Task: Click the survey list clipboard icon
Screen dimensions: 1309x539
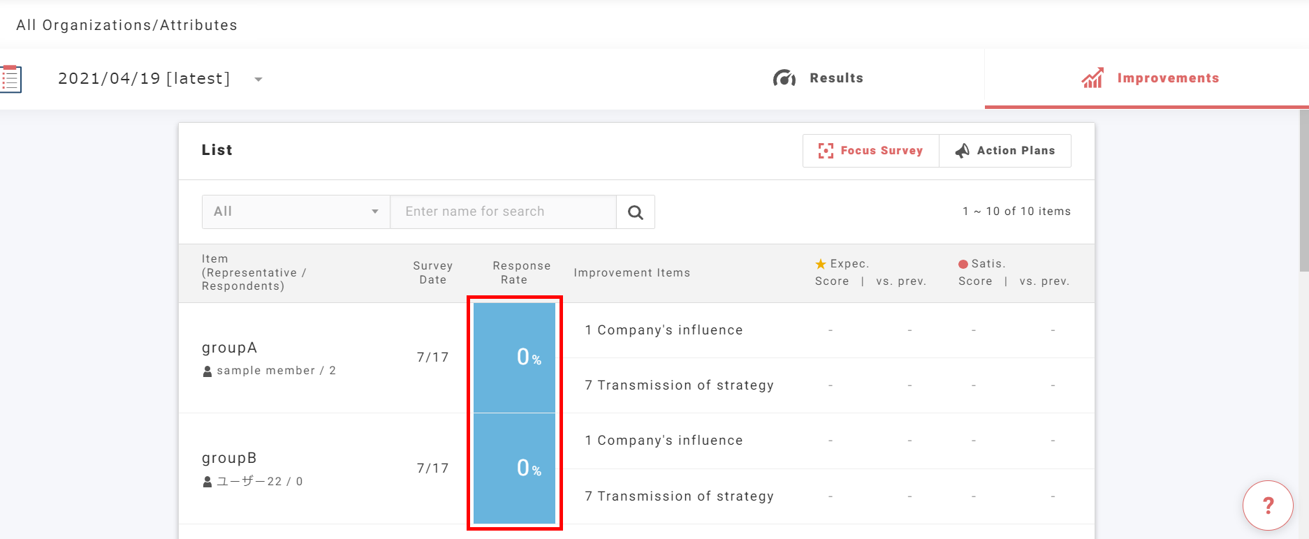Action: tap(11, 79)
